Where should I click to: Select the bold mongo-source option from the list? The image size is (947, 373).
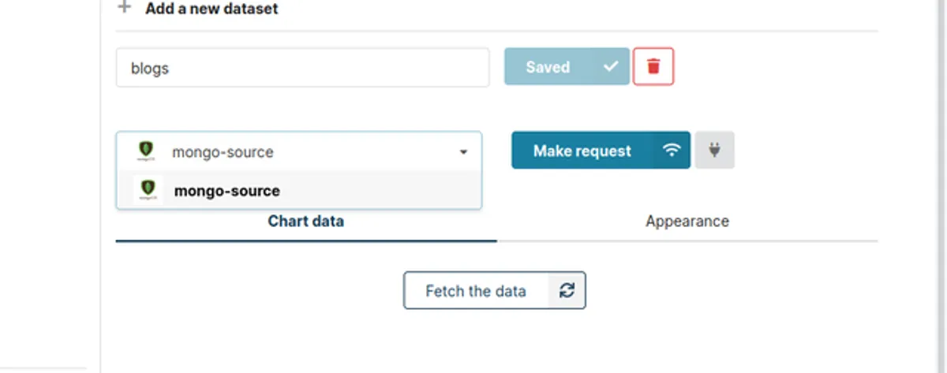pos(227,191)
